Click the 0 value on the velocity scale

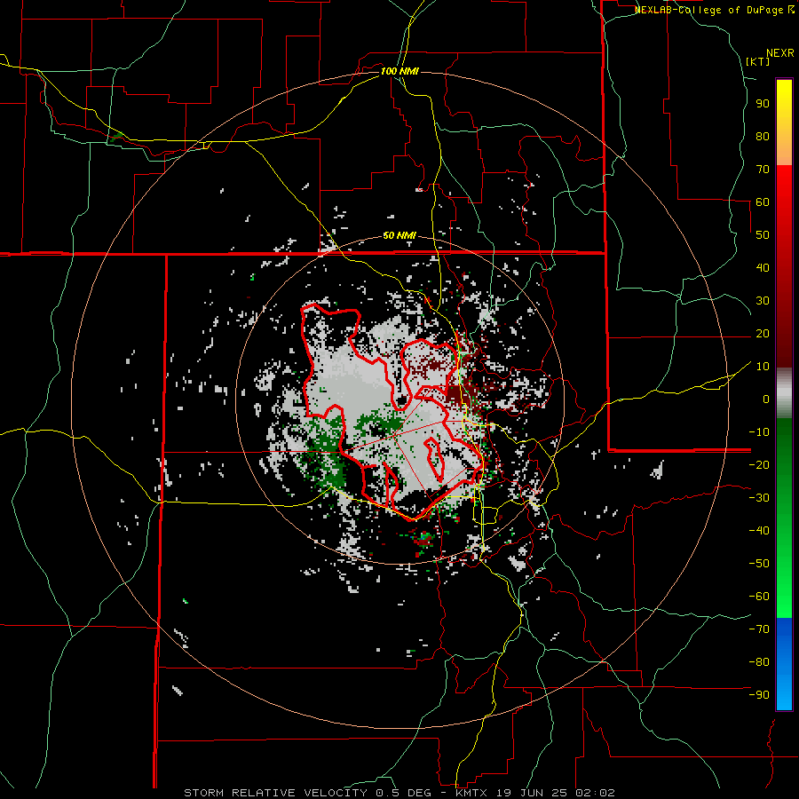click(x=766, y=399)
